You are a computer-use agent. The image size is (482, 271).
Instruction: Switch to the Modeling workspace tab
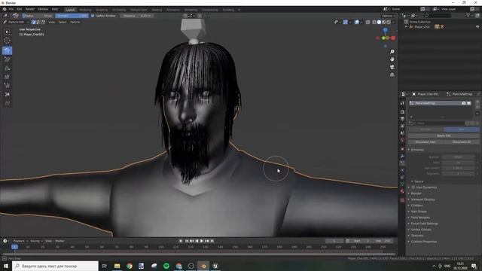[85, 10]
